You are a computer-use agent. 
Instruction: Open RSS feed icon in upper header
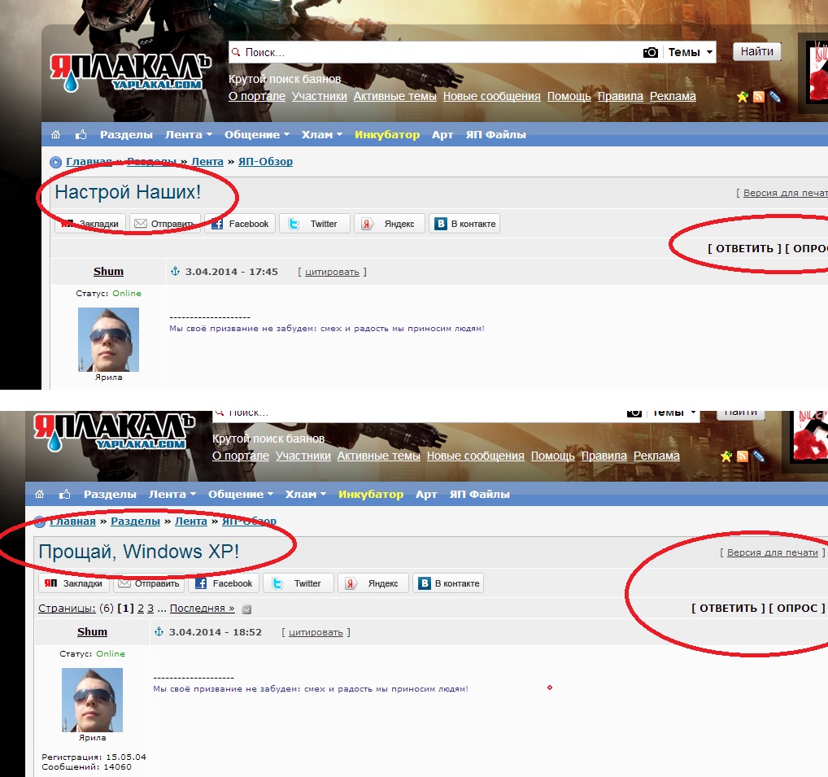coord(759,97)
